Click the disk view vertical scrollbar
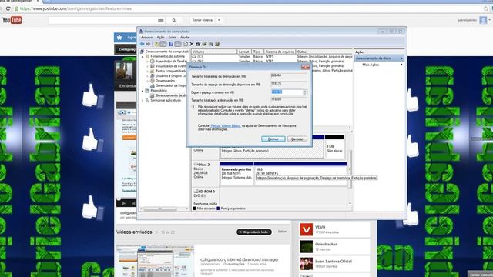This screenshot has width=493, height=277. [350, 169]
